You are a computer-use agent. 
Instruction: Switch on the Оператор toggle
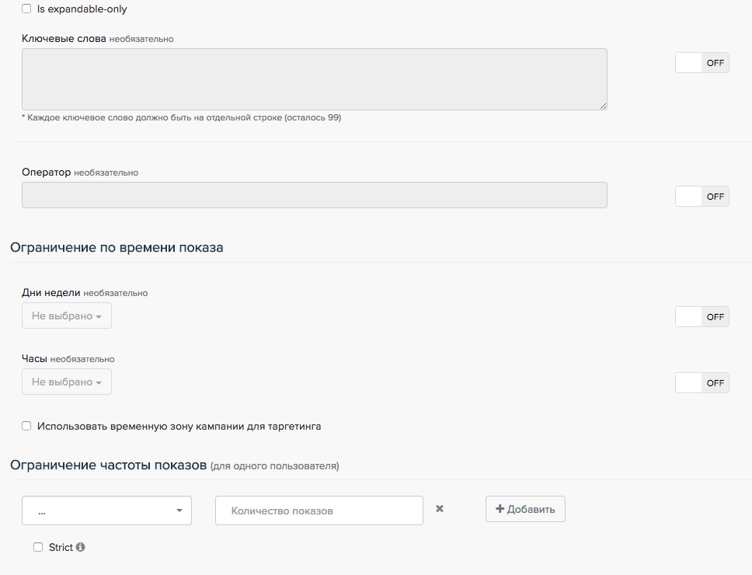click(702, 197)
